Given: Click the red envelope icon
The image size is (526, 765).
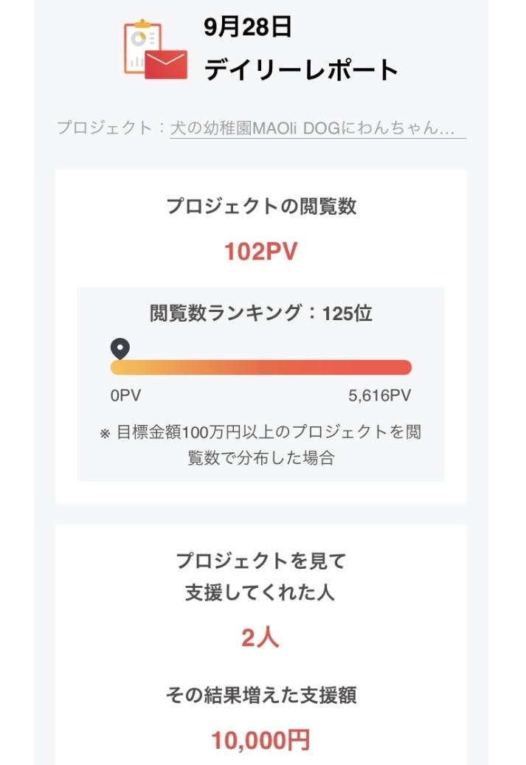Looking at the screenshot, I should [x=166, y=64].
